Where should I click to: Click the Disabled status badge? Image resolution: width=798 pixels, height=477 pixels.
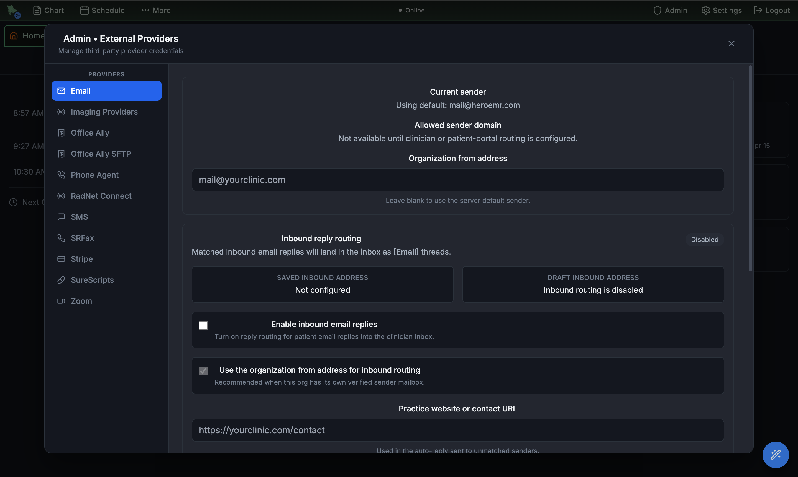(x=705, y=239)
